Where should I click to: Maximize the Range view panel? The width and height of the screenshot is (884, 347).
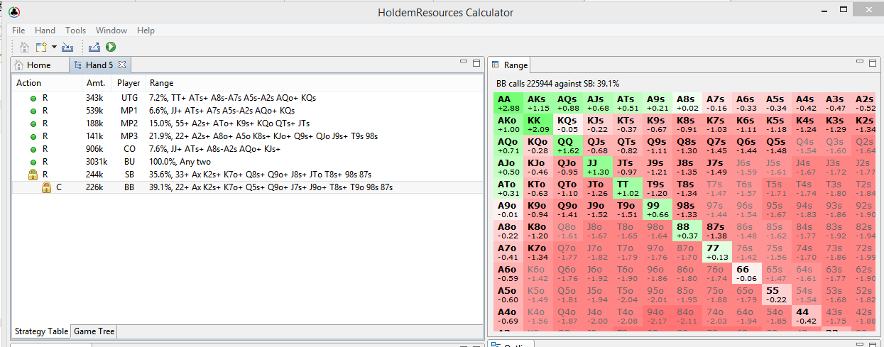tap(874, 63)
